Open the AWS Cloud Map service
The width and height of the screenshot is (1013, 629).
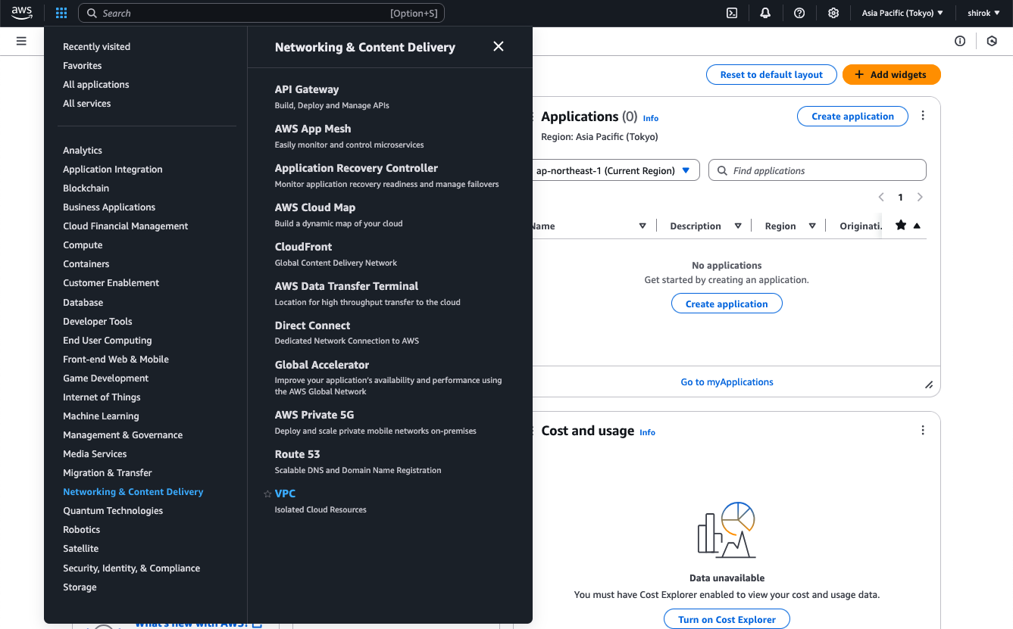(315, 207)
